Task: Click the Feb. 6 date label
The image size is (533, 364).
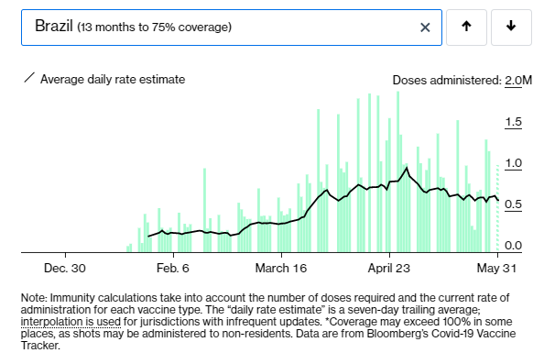Action: pos(173,268)
